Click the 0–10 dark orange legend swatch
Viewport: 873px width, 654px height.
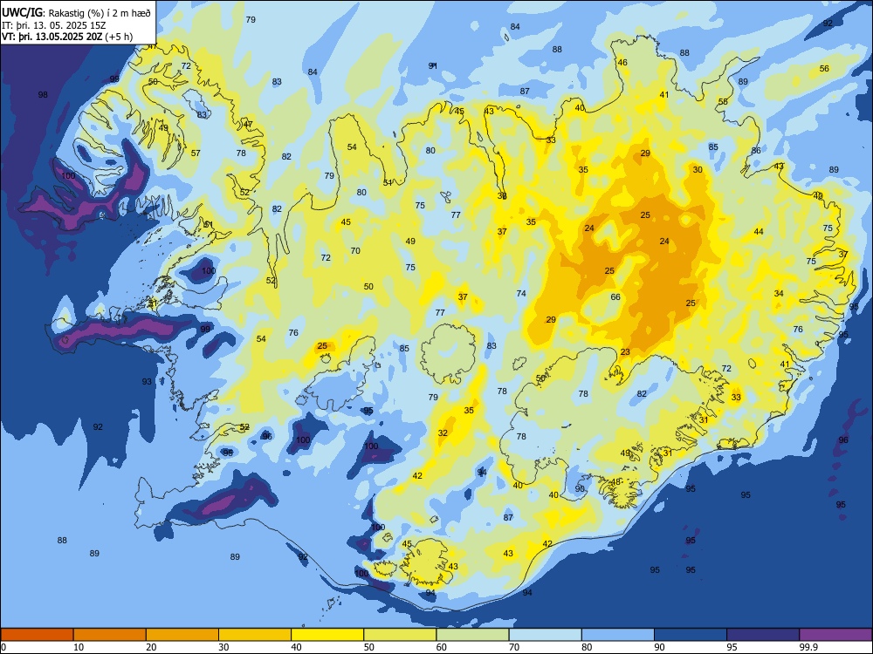click(x=37, y=635)
